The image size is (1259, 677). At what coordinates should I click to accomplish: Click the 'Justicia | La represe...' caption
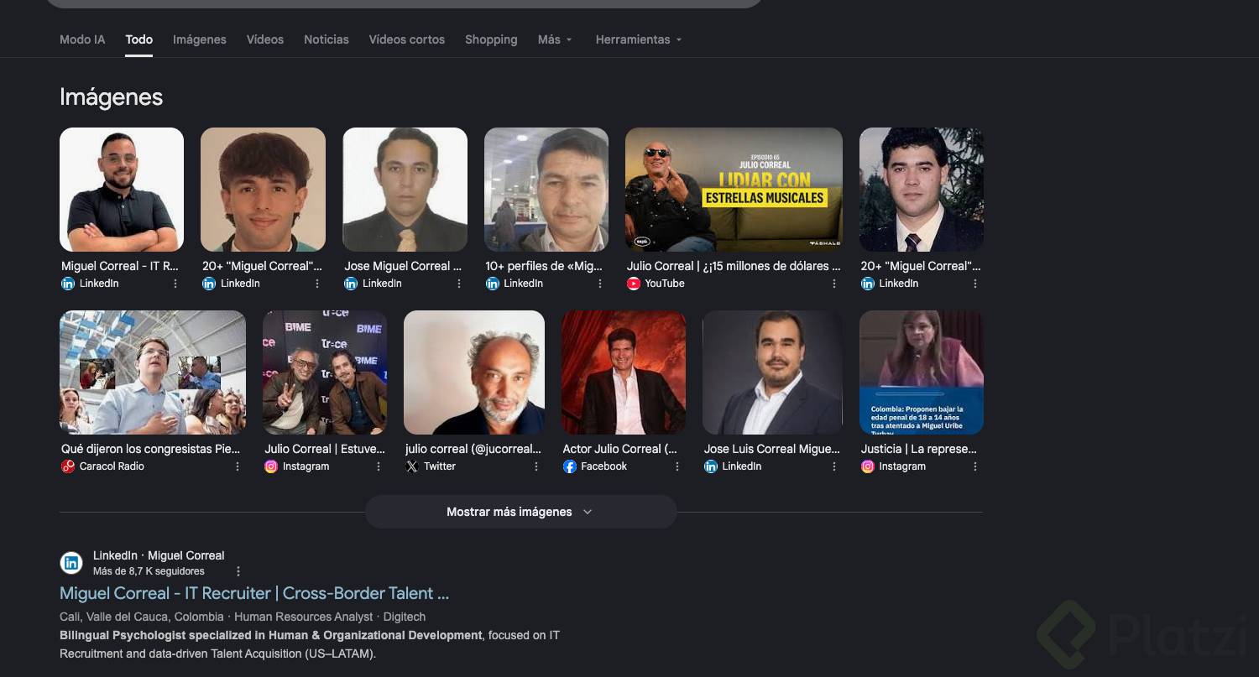(919, 449)
